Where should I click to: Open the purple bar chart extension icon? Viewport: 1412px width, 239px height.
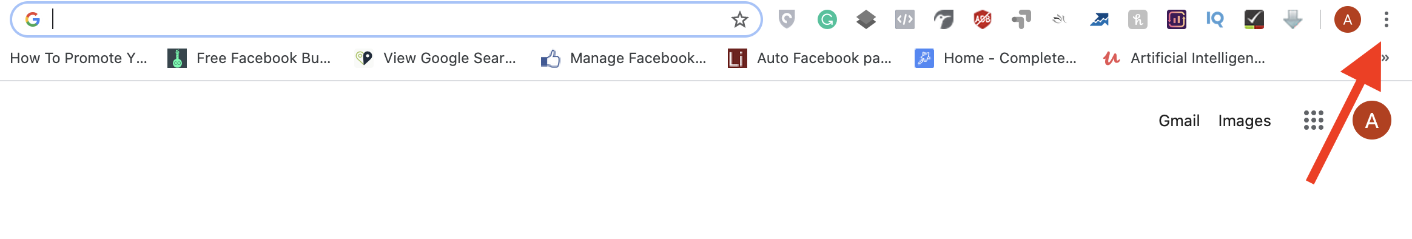(1176, 20)
